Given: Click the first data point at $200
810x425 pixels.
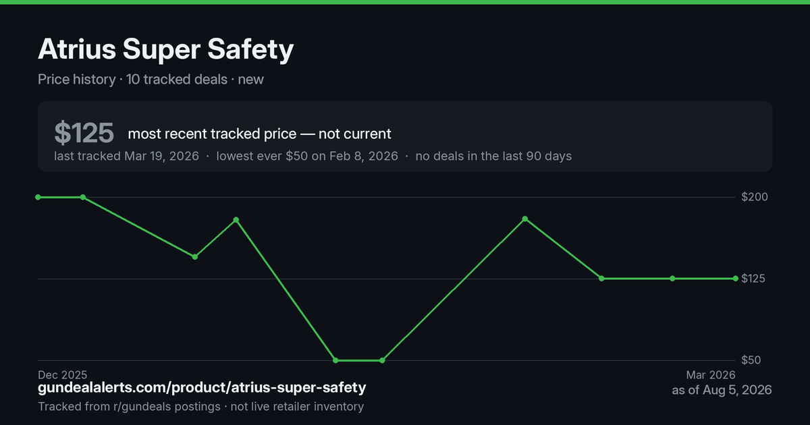Looking at the screenshot, I should 38,197.
